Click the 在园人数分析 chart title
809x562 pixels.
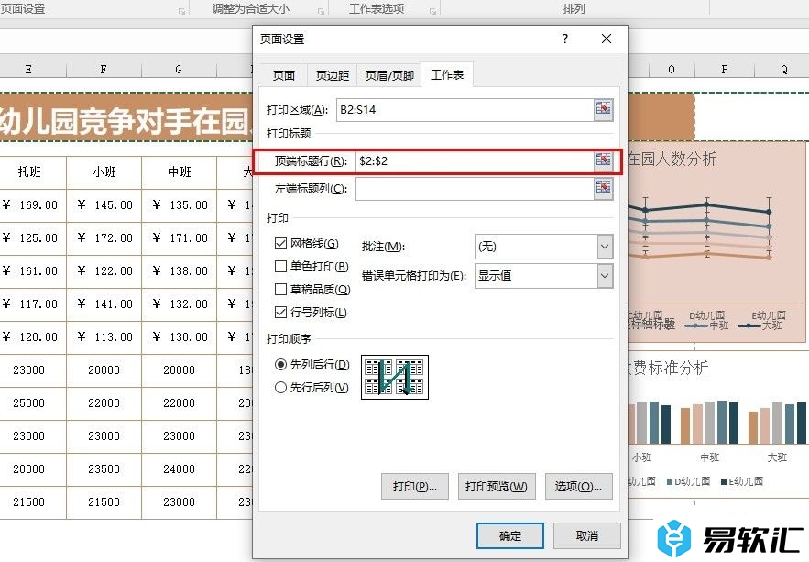coord(672,159)
